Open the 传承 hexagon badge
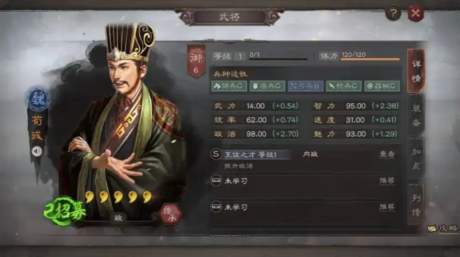Viewport: 460px width, 257px height. coord(171,214)
